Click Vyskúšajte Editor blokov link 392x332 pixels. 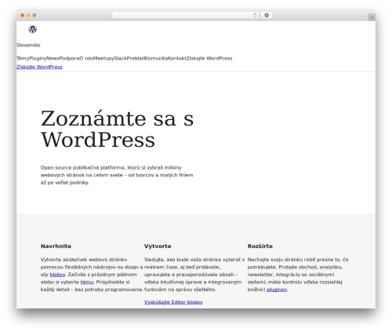point(173,302)
